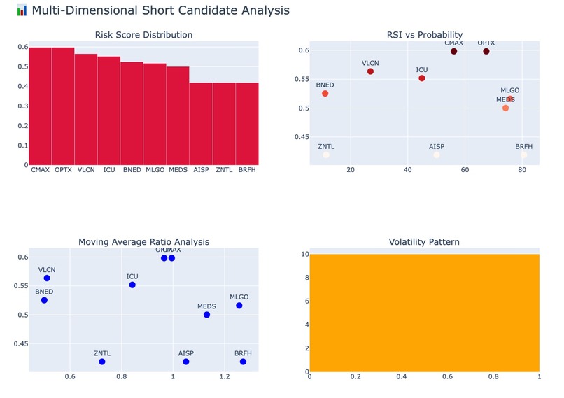This screenshot has width=564, height=398.
Task: Click the MLGO bar in Risk Score chart
Action: (x=155, y=114)
